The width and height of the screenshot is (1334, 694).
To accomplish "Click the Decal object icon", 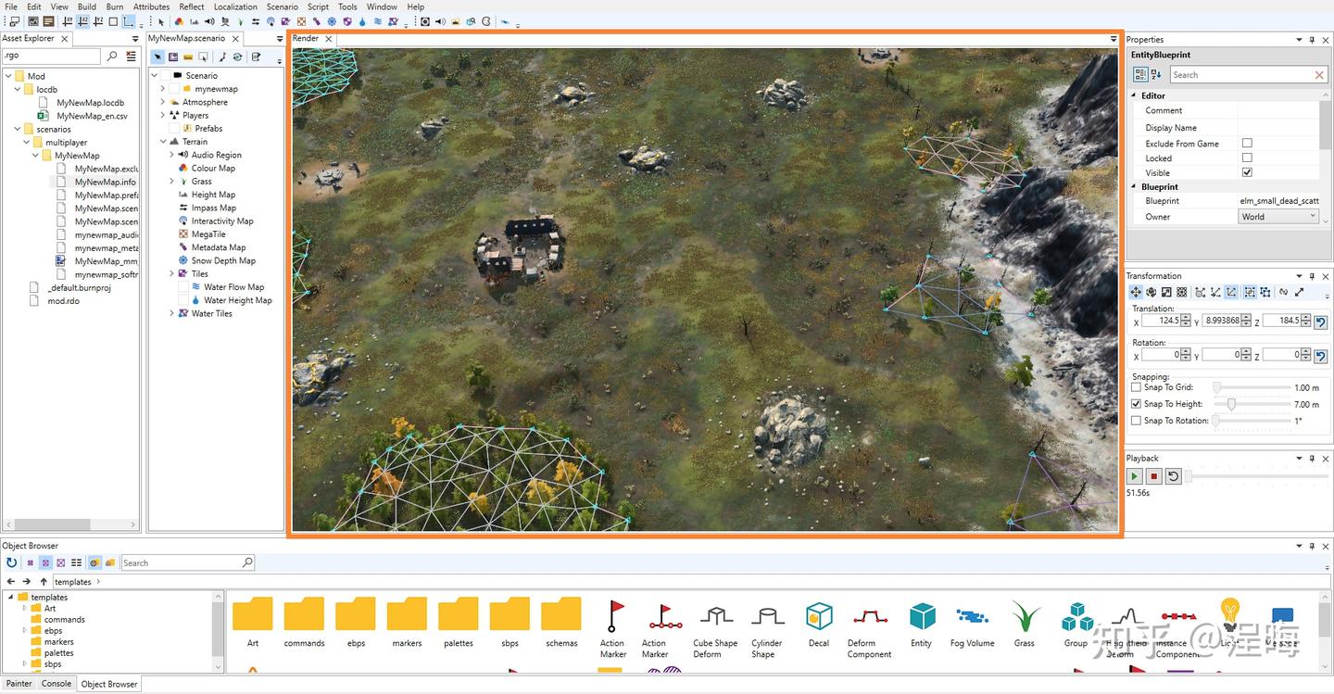I will (x=819, y=617).
